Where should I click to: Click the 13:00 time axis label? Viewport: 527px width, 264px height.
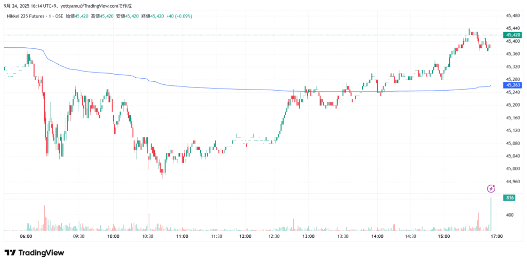[308, 236]
